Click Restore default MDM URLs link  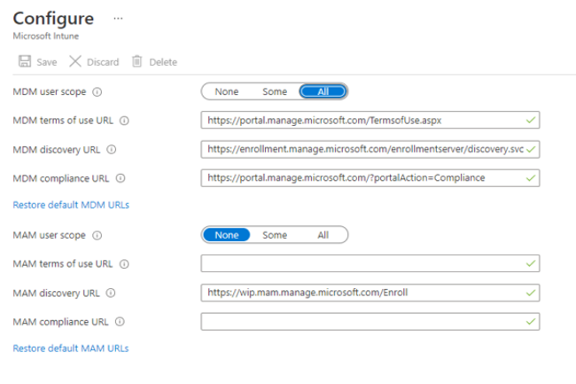coord(71,205)
